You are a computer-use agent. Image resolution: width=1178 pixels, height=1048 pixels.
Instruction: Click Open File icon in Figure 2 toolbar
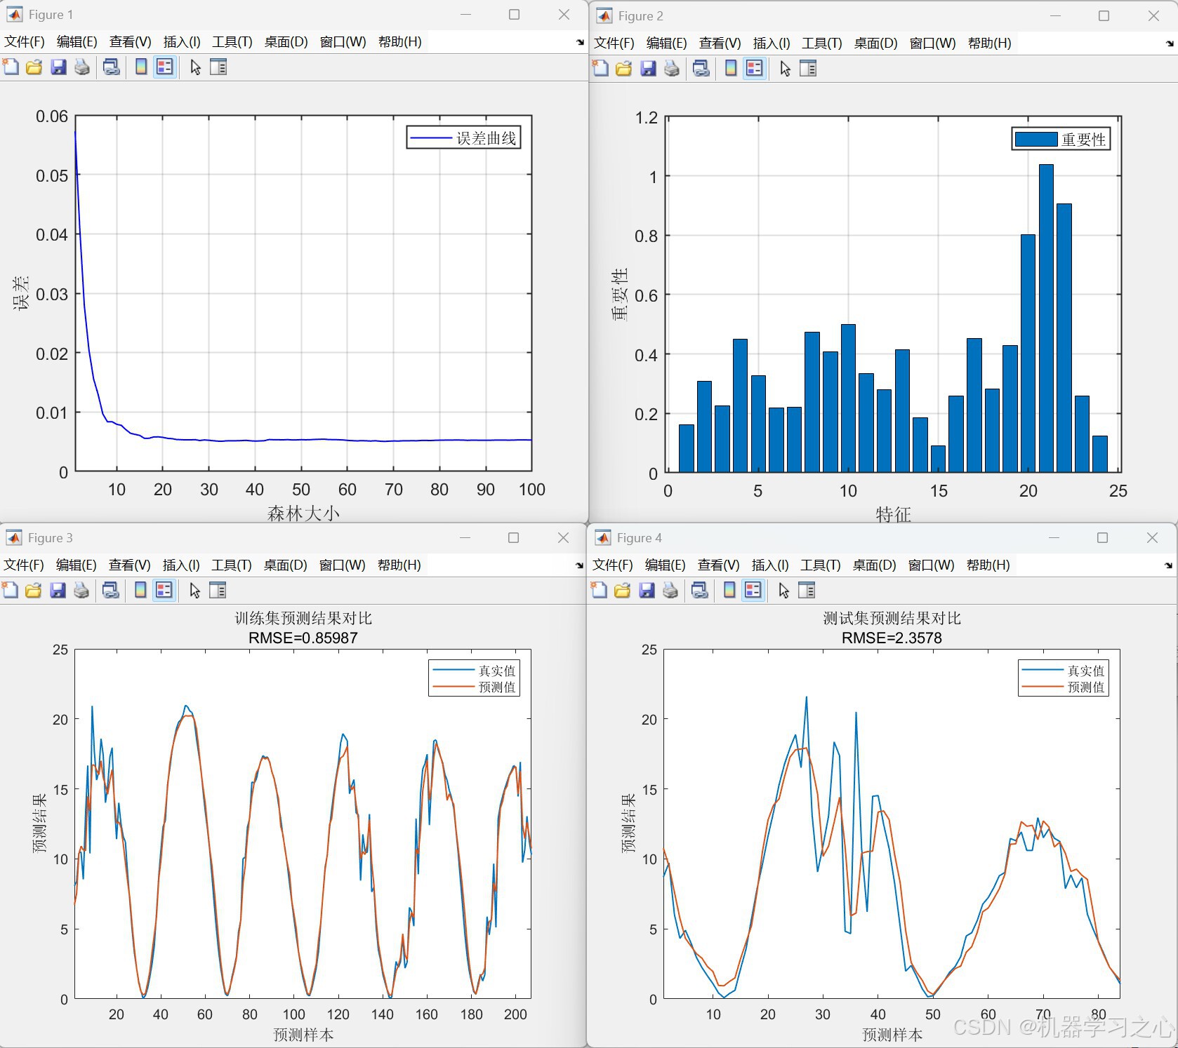623,69
